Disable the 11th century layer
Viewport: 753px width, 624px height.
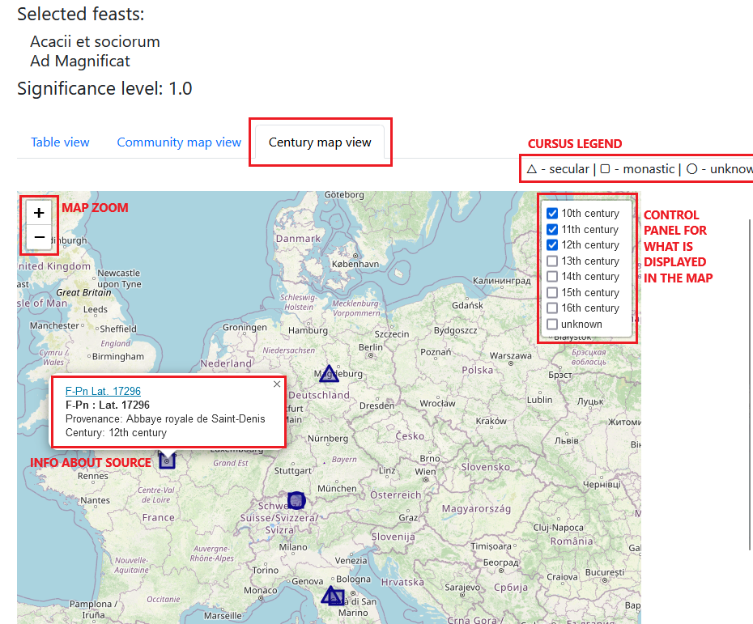(552, 230)
